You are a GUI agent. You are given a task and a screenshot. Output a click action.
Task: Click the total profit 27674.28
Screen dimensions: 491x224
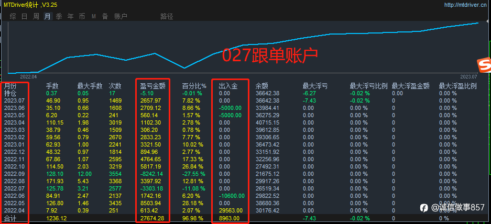click(152, 218)
